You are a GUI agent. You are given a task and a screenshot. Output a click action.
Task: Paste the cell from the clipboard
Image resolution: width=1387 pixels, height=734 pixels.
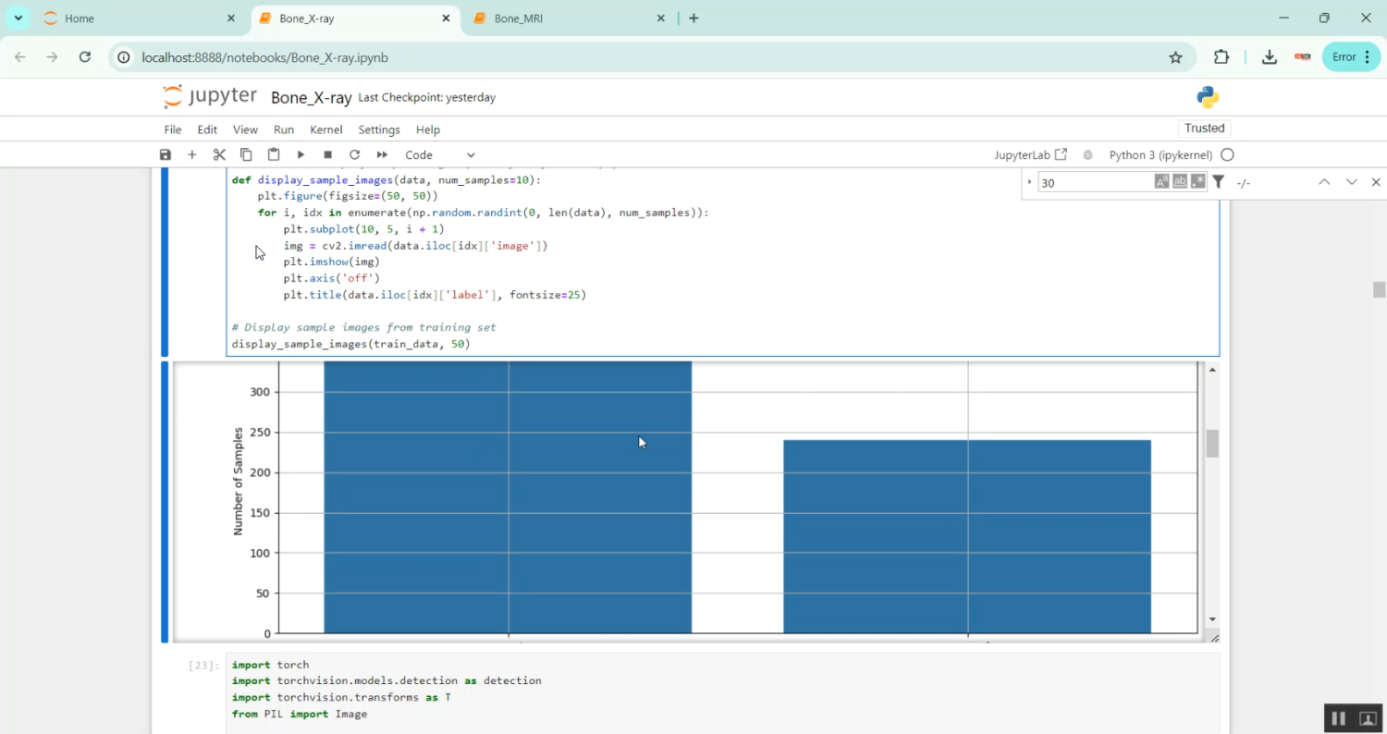pos(274,155)
